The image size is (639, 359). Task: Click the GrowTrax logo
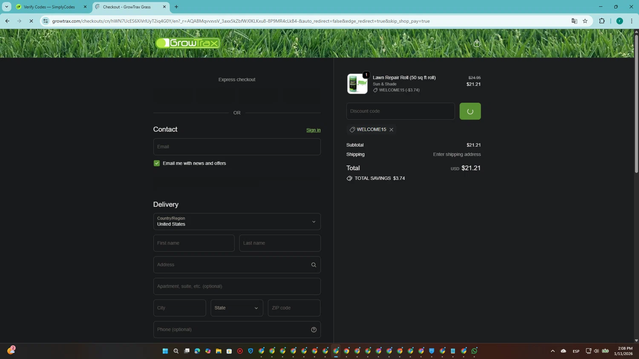tap(188, 43)
